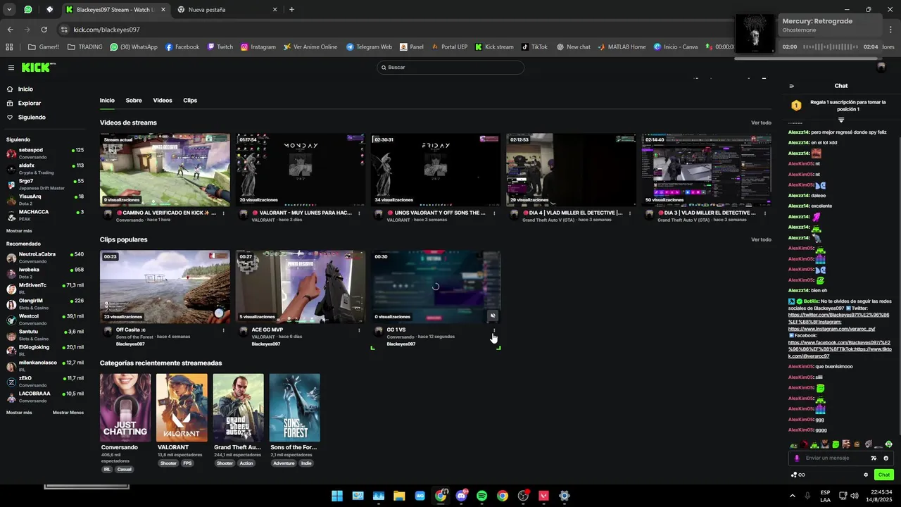Open emoji picker in chat input
Screen dimensions: 901x507
(886, 458)
